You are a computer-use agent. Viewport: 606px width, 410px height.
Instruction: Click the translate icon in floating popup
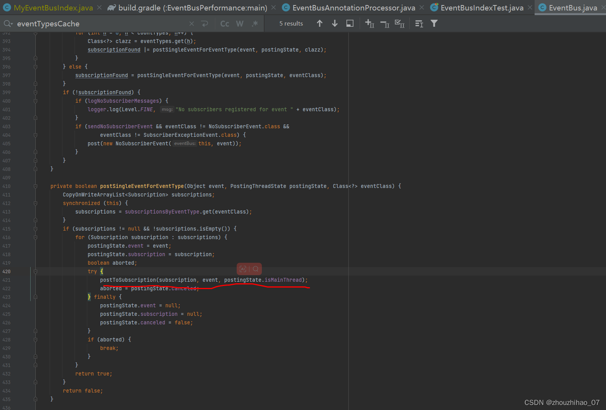tap(243, 269)
